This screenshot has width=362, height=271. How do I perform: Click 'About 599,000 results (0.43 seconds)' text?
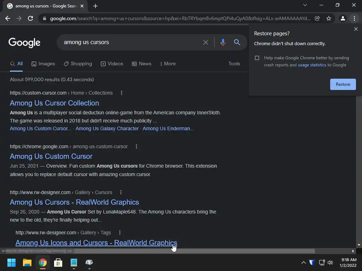(x=52, y=79)
